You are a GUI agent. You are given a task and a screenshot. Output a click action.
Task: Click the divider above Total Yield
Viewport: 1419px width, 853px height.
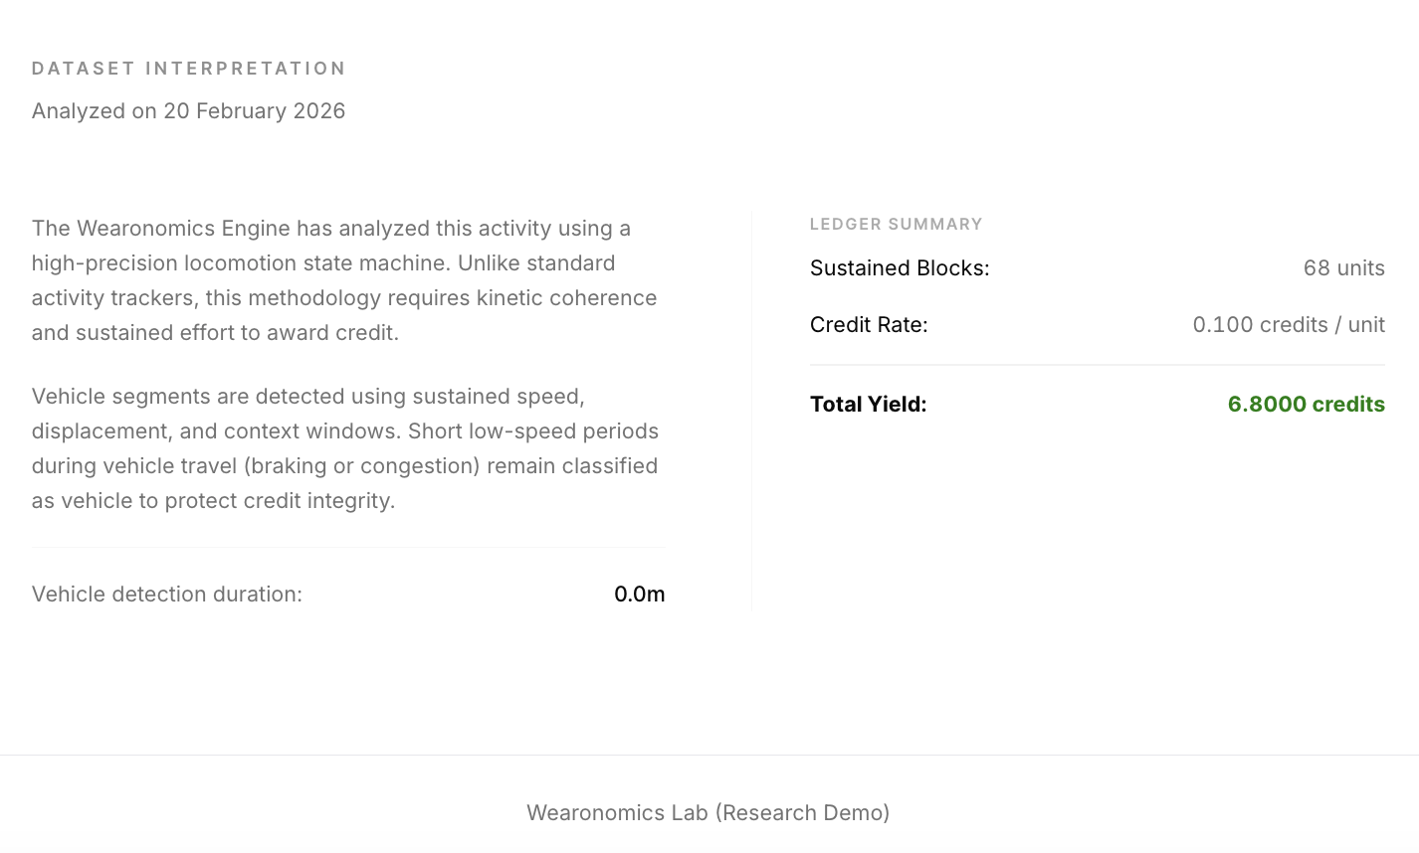1098,365
